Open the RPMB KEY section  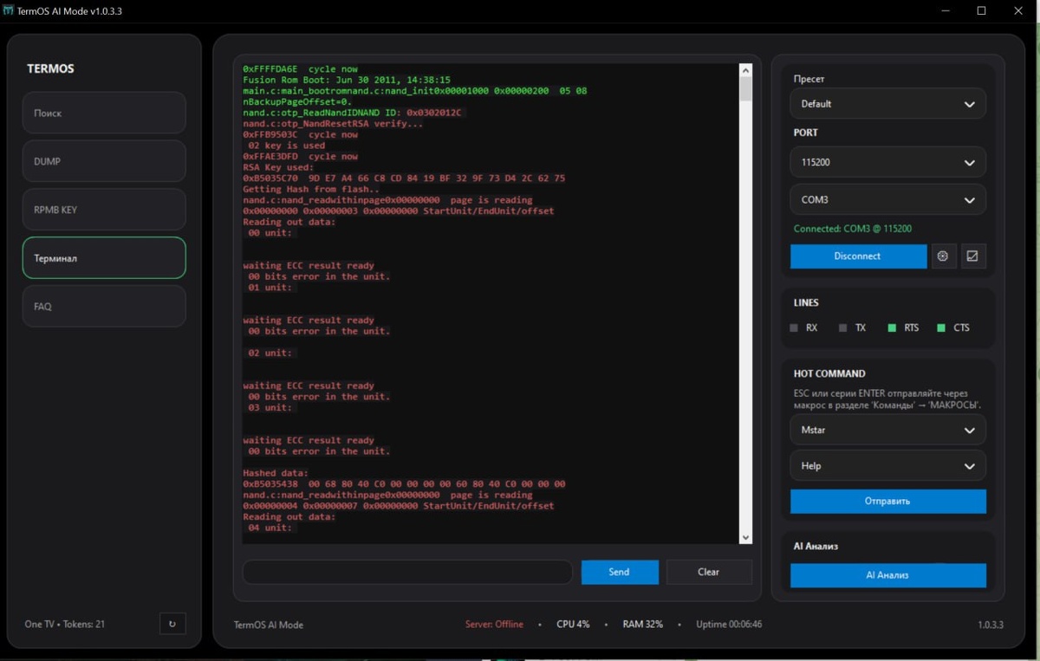click(x=104, y=210)
